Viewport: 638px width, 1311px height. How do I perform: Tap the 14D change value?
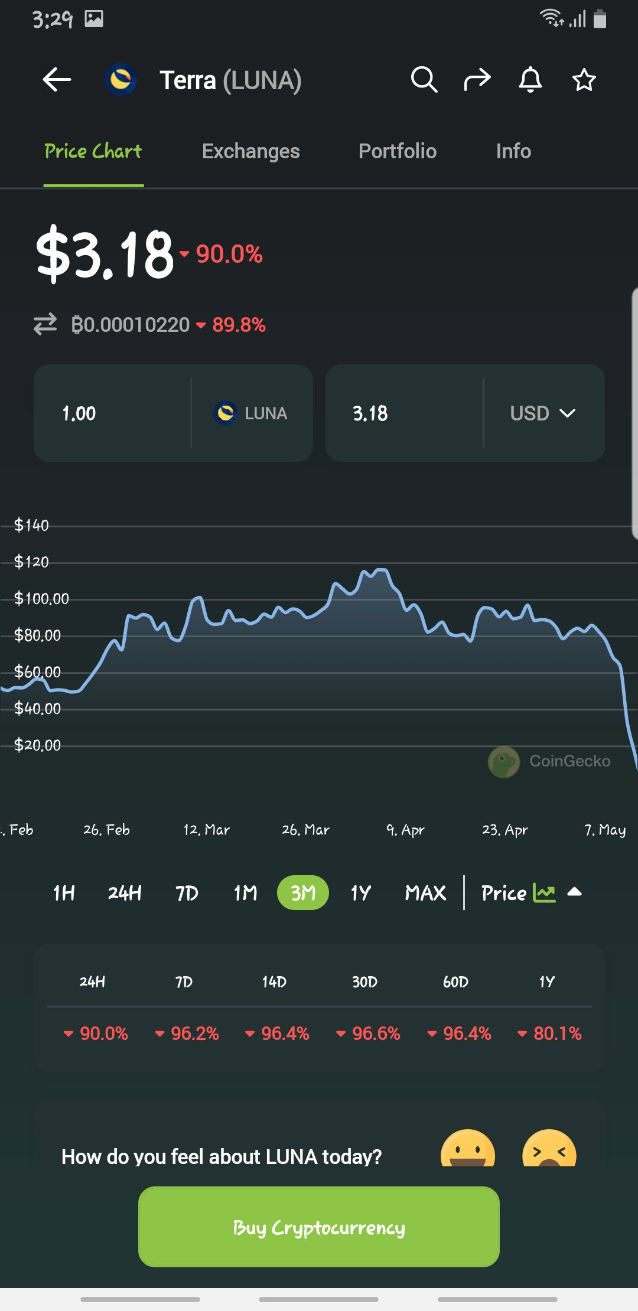tap(277, 1033)
